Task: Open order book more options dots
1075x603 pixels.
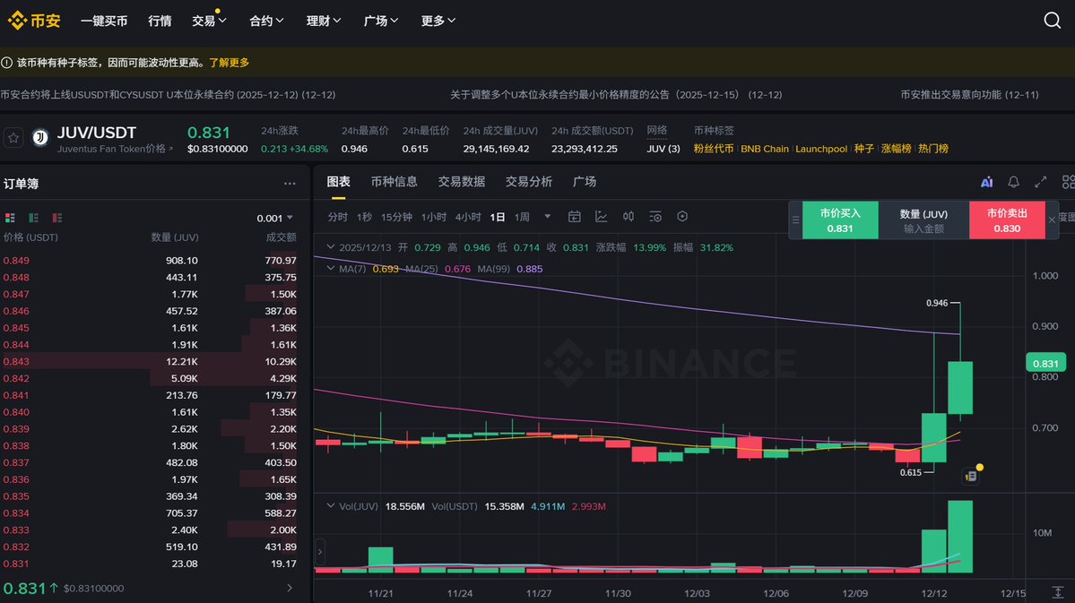Action: coord(290,184)
